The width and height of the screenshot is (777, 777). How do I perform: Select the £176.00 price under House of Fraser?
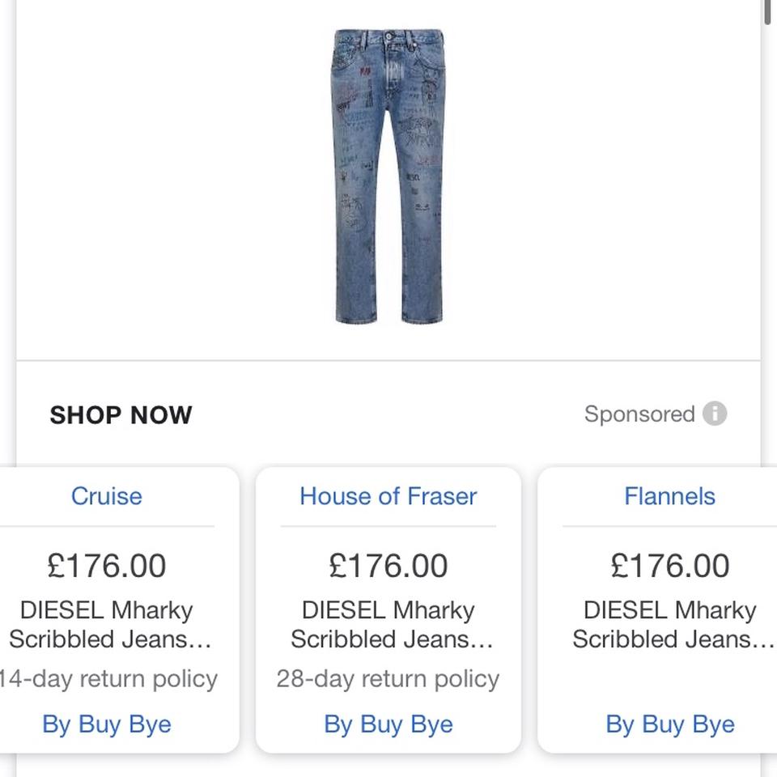388,566
